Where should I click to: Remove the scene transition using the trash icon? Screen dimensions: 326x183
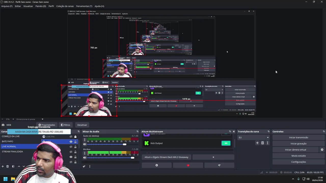pyautogui.click(x=263, y=143)
